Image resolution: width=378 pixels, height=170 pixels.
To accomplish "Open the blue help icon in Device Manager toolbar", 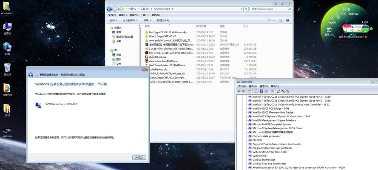I will pyautogui.click(x=261, y=91).
